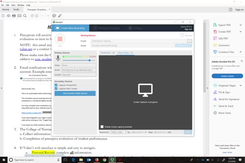Image resolution: width=245 pixels, height=163 pixels.
Task: Click the print icon in Acrobat toolbar
Action: click(x=14, y=16)
